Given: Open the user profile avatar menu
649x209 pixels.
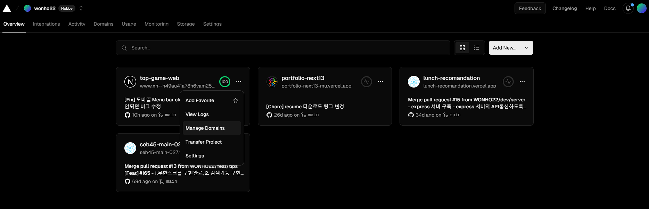Looking at the screenshot, I should point(642,8).
